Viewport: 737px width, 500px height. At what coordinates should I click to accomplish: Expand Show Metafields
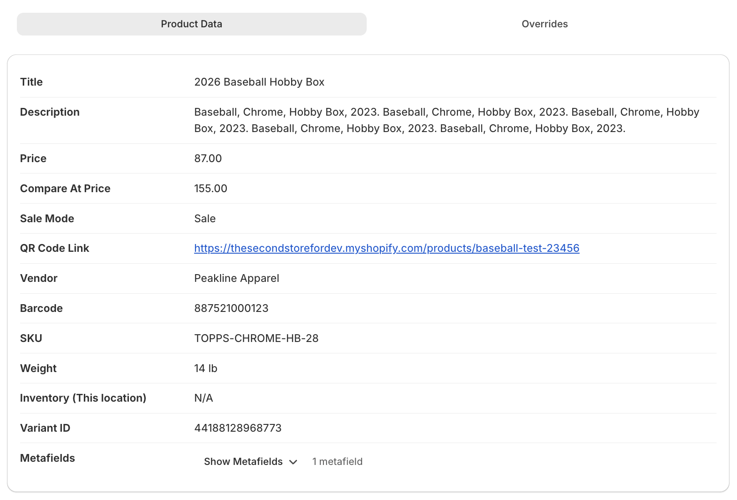tap(251, 462)
